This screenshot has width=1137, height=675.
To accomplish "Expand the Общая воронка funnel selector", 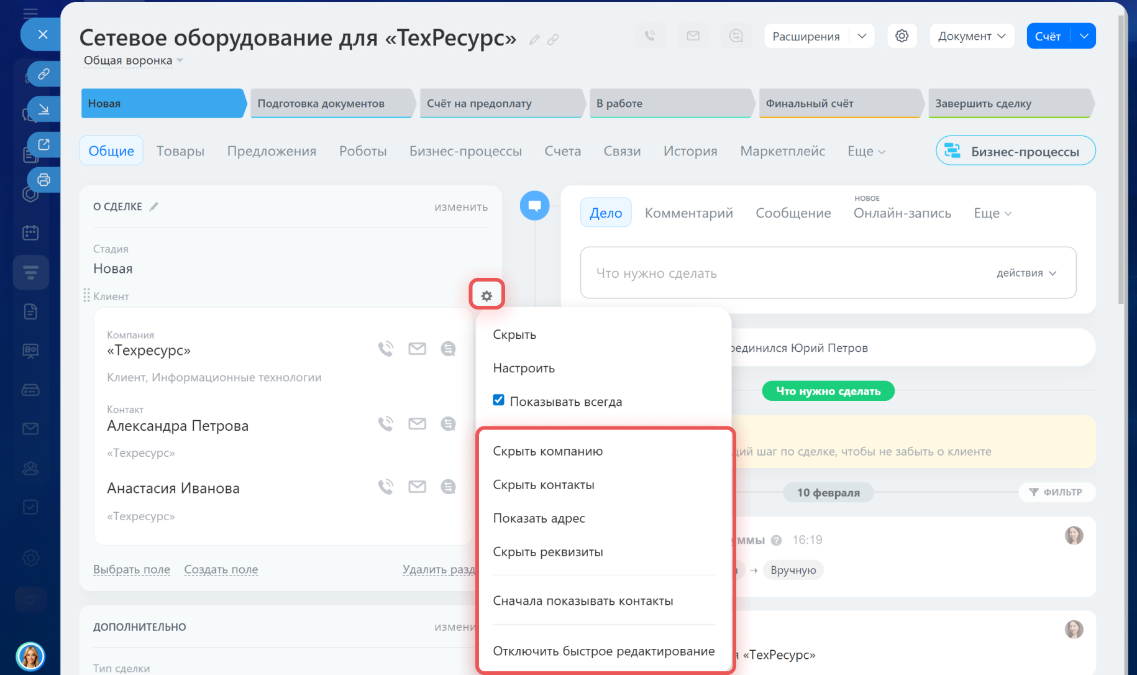I will pyautogui.click(x=133, y=60).
